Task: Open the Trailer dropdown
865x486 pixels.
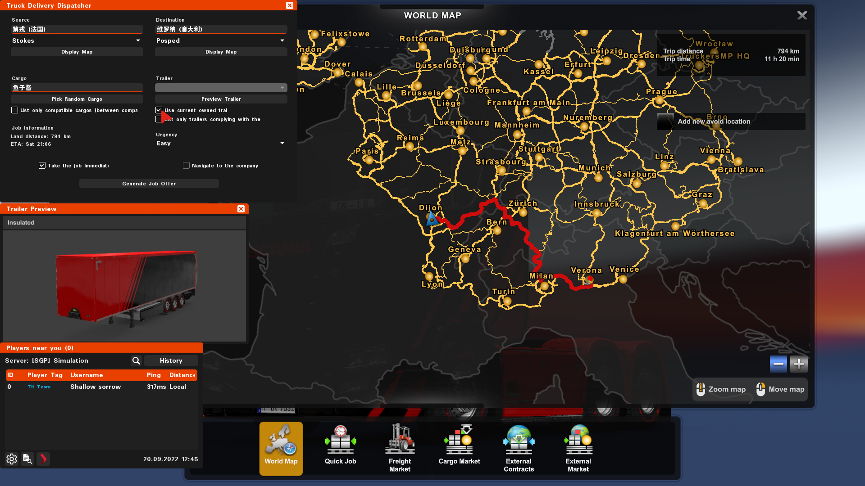Action: tap(221, 88)
